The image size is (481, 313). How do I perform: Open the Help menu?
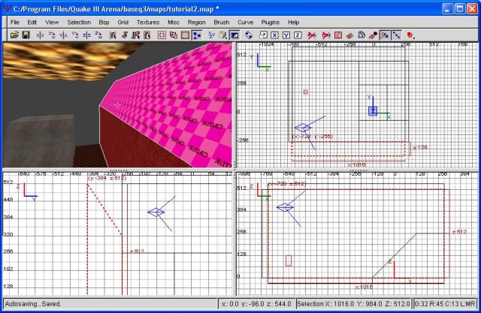(293, 22)
